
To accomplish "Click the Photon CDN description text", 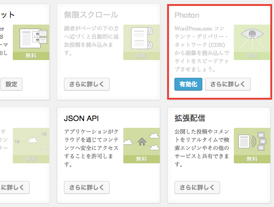I will pos(202,49).
